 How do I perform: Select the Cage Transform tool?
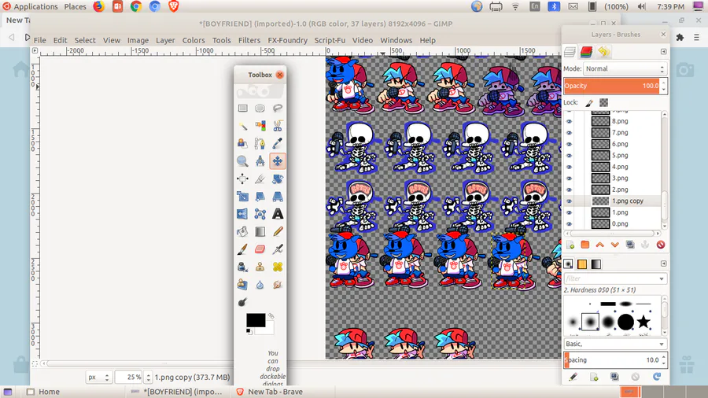(x=260, y=214)
